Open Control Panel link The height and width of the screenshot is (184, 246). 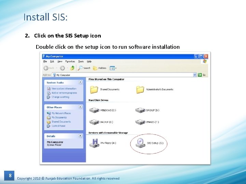[x=58, y=126]
